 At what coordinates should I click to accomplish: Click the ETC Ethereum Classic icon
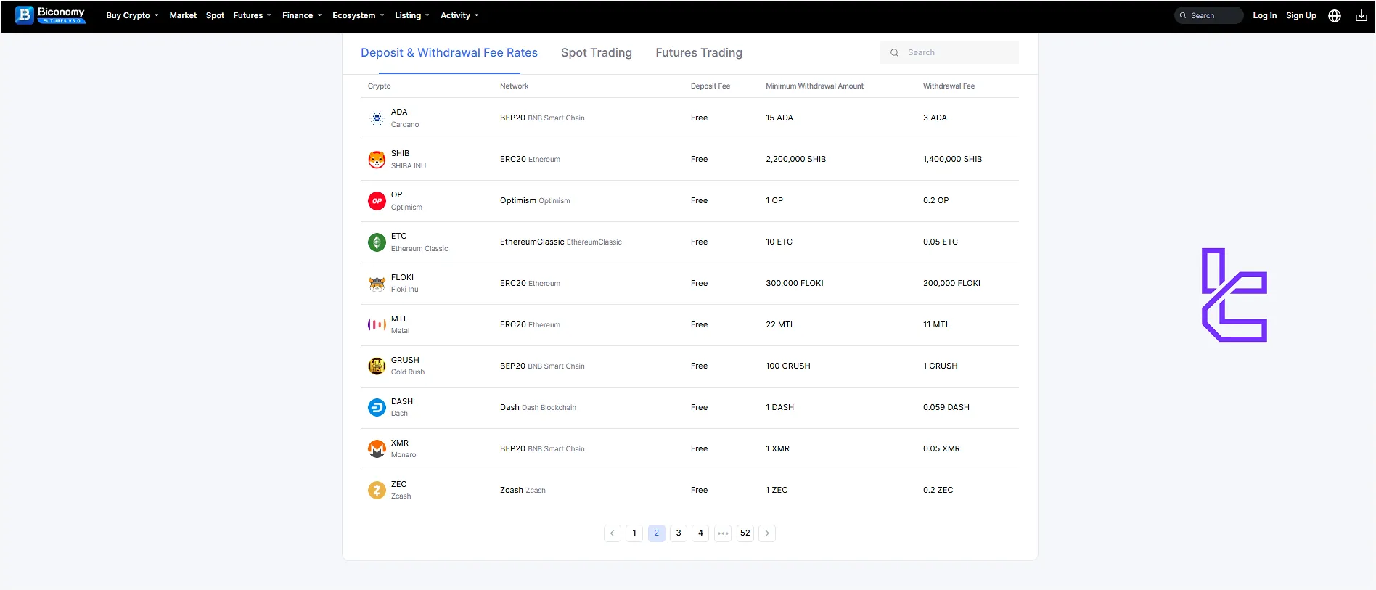(x=377, y=242)
